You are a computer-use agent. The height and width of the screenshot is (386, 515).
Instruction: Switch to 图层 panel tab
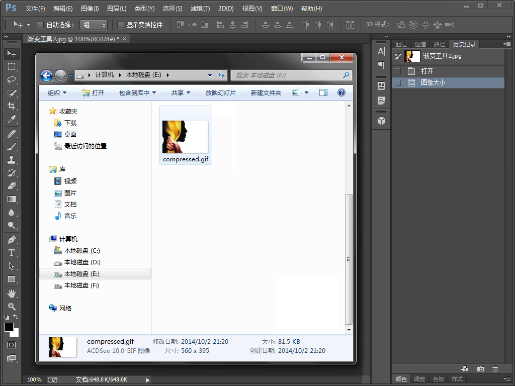click(401, 44)
